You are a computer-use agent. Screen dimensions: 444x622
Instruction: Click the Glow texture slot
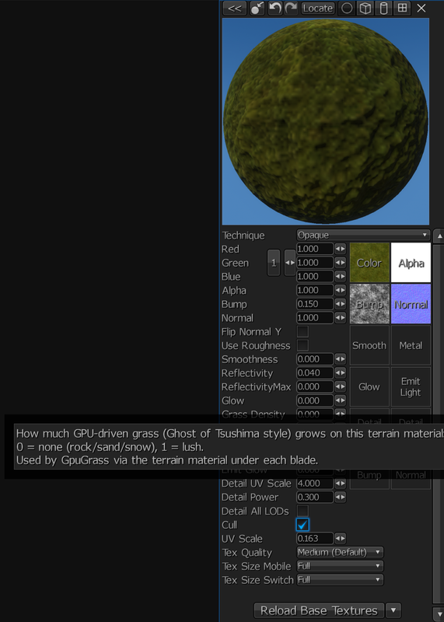[369, 386]
